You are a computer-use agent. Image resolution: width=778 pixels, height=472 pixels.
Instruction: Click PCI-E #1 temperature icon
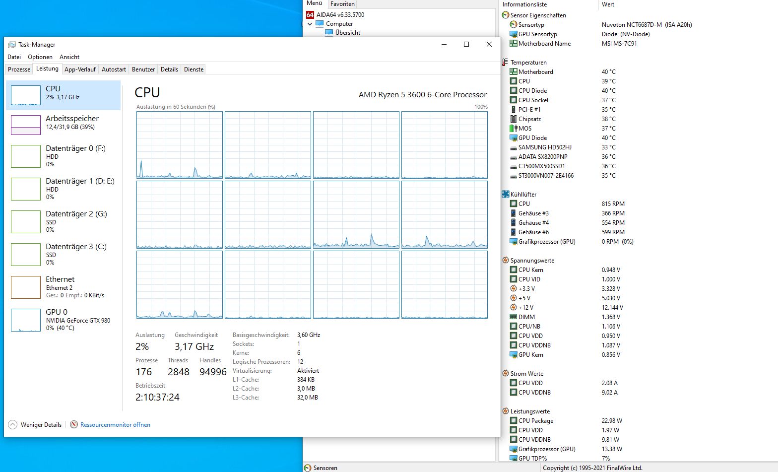point(514,110)
